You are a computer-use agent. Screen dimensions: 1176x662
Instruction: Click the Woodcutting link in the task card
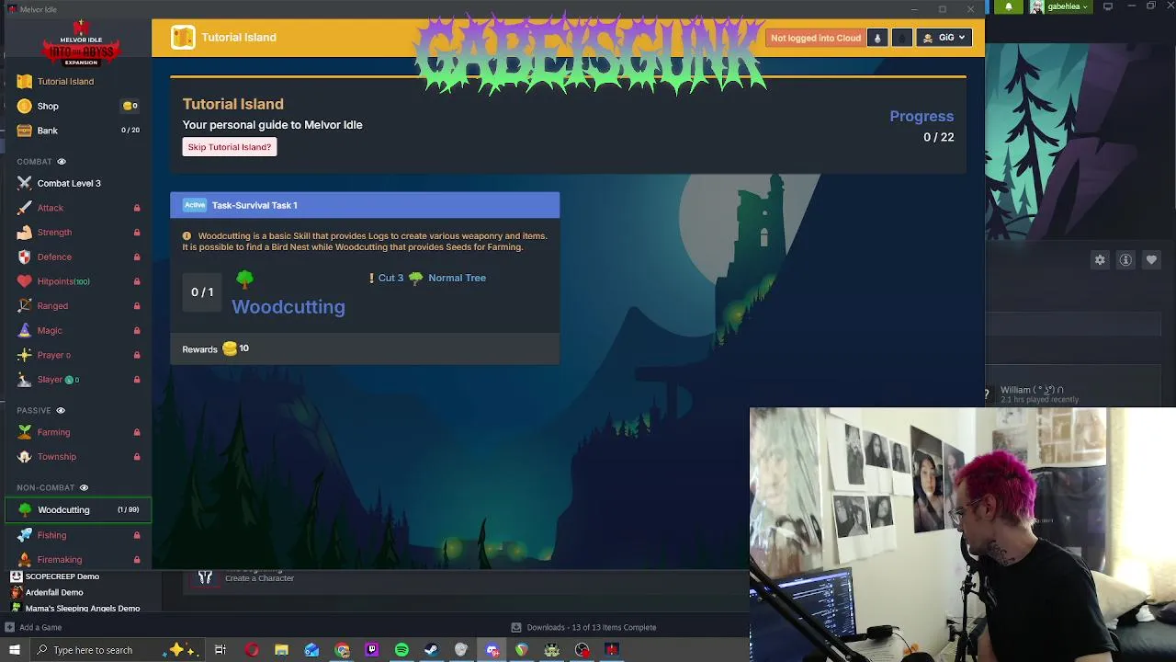pos(288,307)
